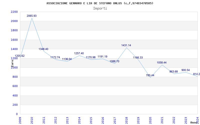The image size is (200, 125).
Task: Click the 1172.74 value label
Action: (x=55, y=57)
